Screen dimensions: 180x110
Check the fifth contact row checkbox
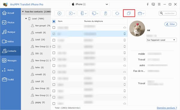coord(54,53)
